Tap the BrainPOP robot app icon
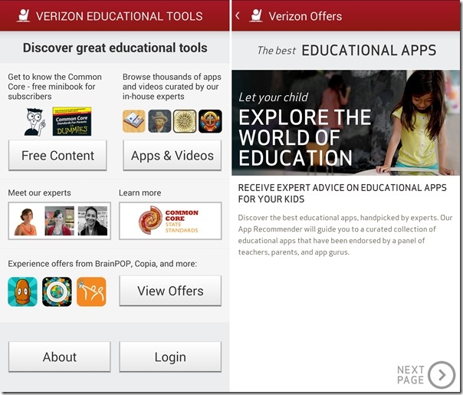This screenshot has height=395, width=463. pos(23,291)
